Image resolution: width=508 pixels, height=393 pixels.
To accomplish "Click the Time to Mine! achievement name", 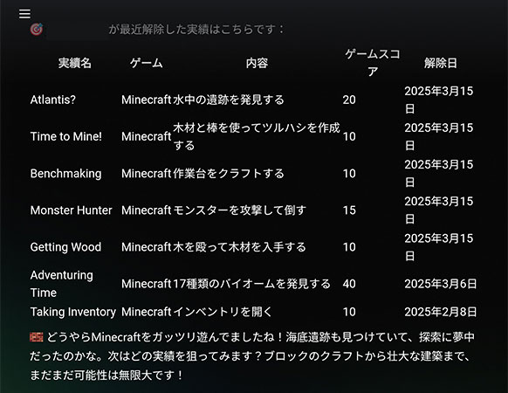I will tap(66, 136).
